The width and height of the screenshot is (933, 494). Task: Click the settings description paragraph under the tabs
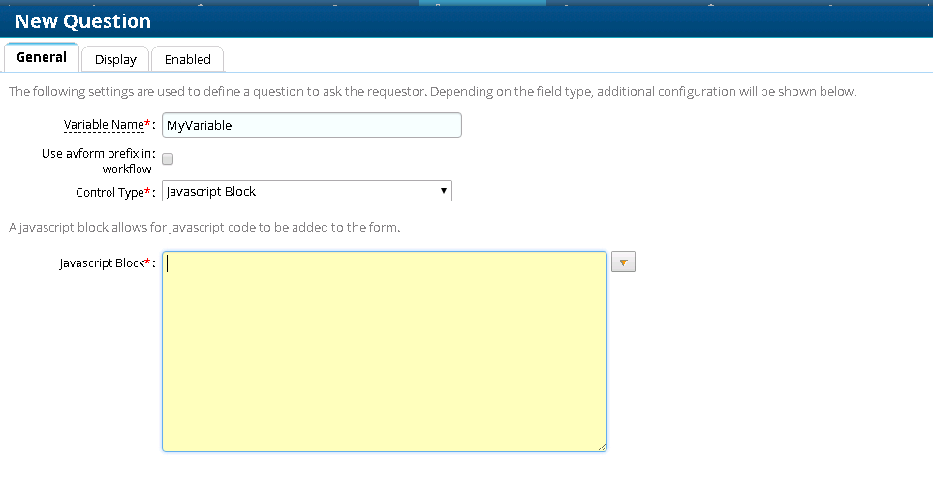pos(432,92)
